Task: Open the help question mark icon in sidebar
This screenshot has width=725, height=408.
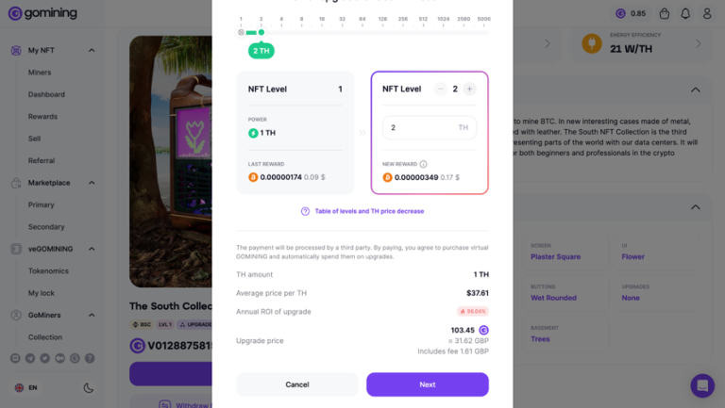Action: pos(90,358)
